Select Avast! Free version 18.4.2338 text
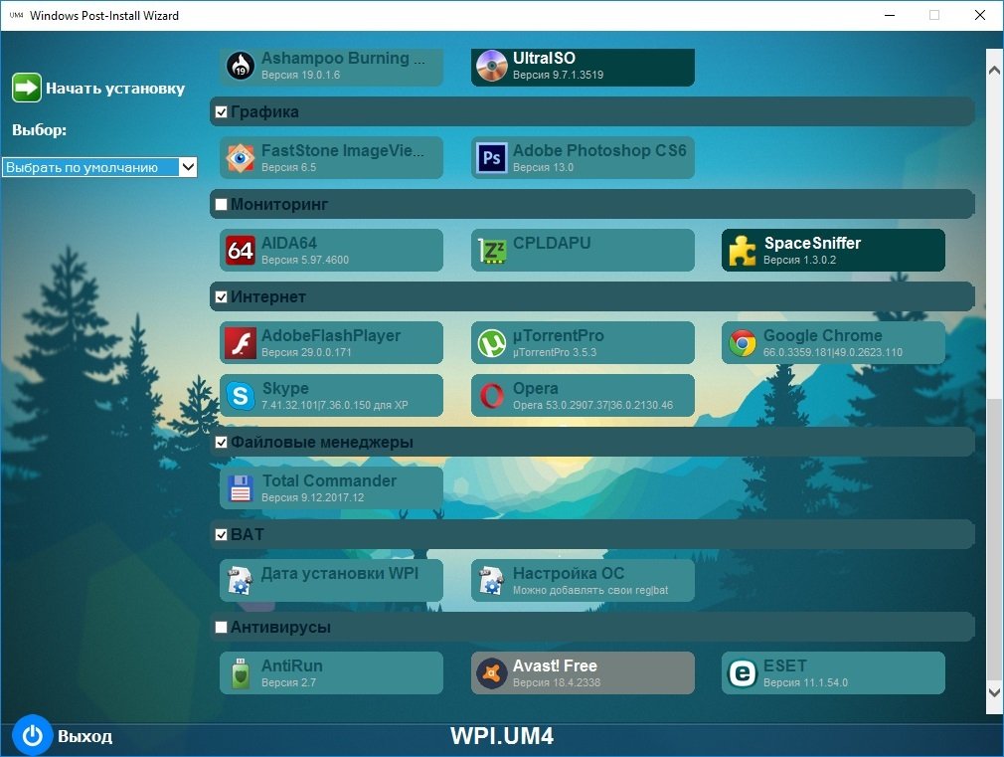 557,682
